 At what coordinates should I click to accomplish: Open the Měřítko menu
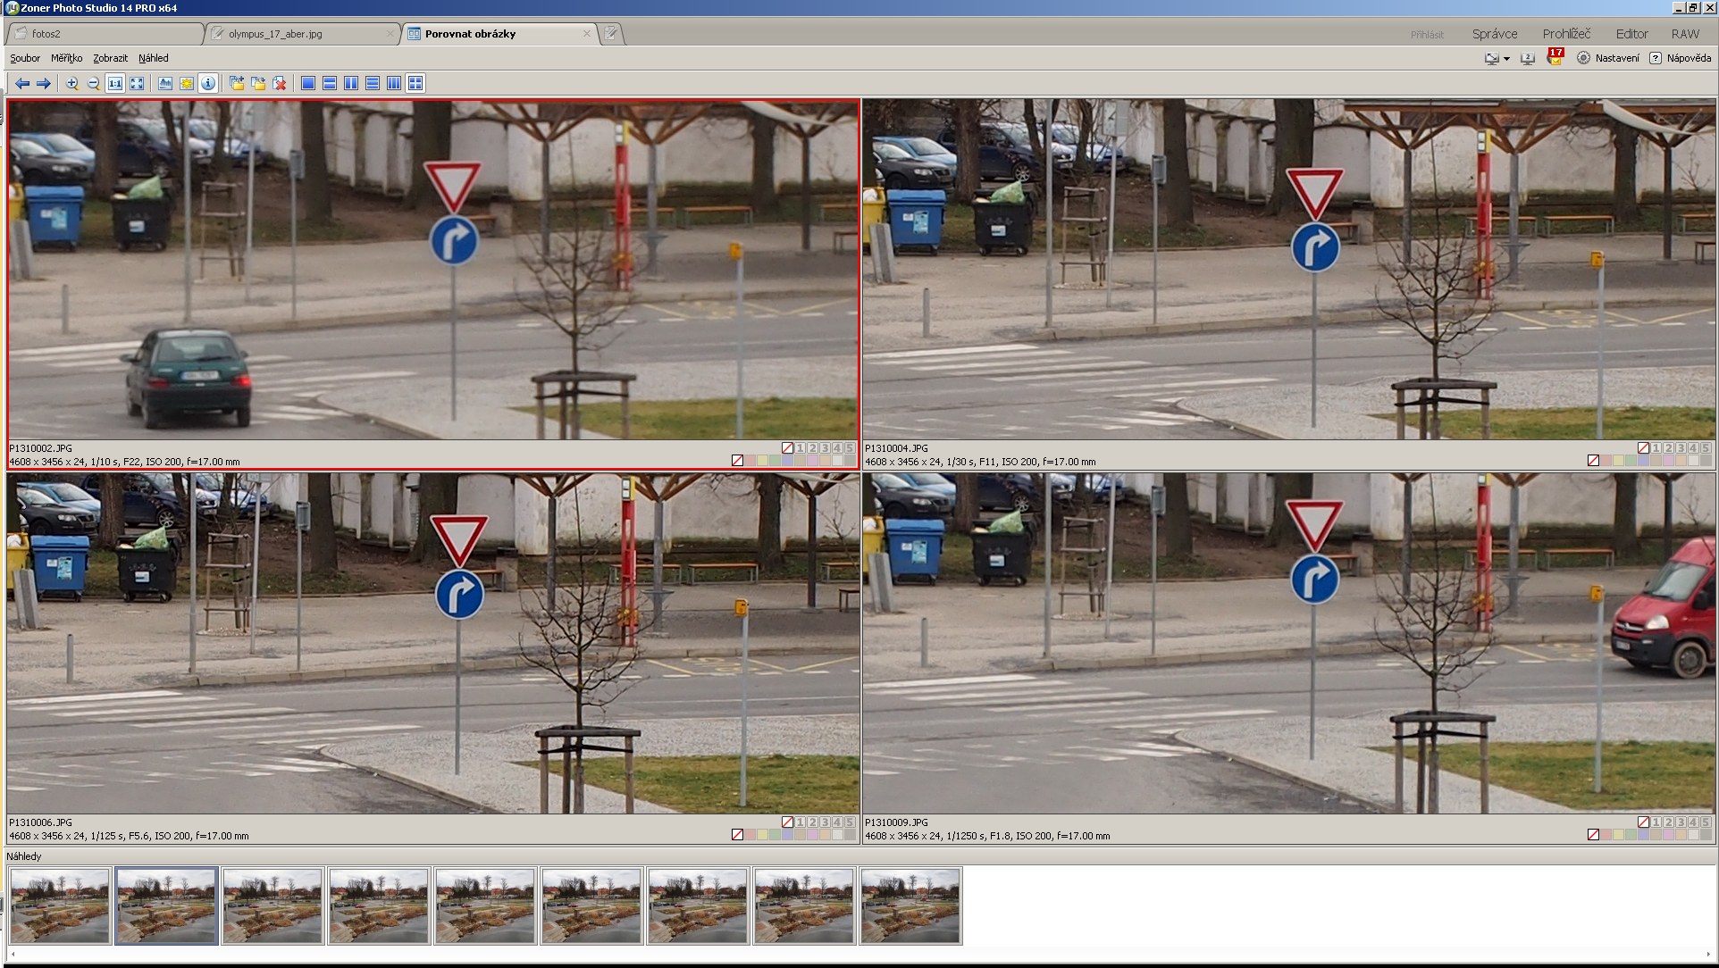(x=66, y=58)
